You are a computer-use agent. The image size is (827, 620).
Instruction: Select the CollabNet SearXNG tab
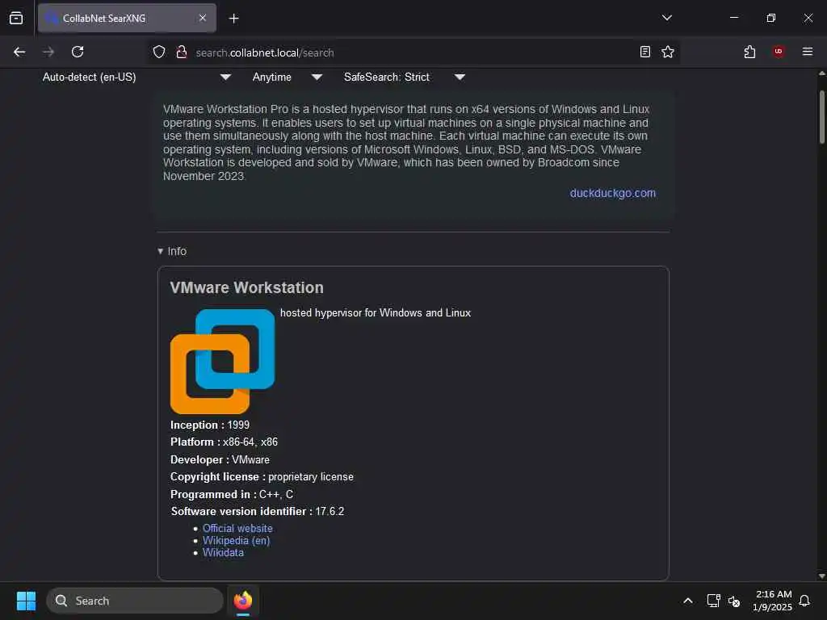(x=127, y=18)
